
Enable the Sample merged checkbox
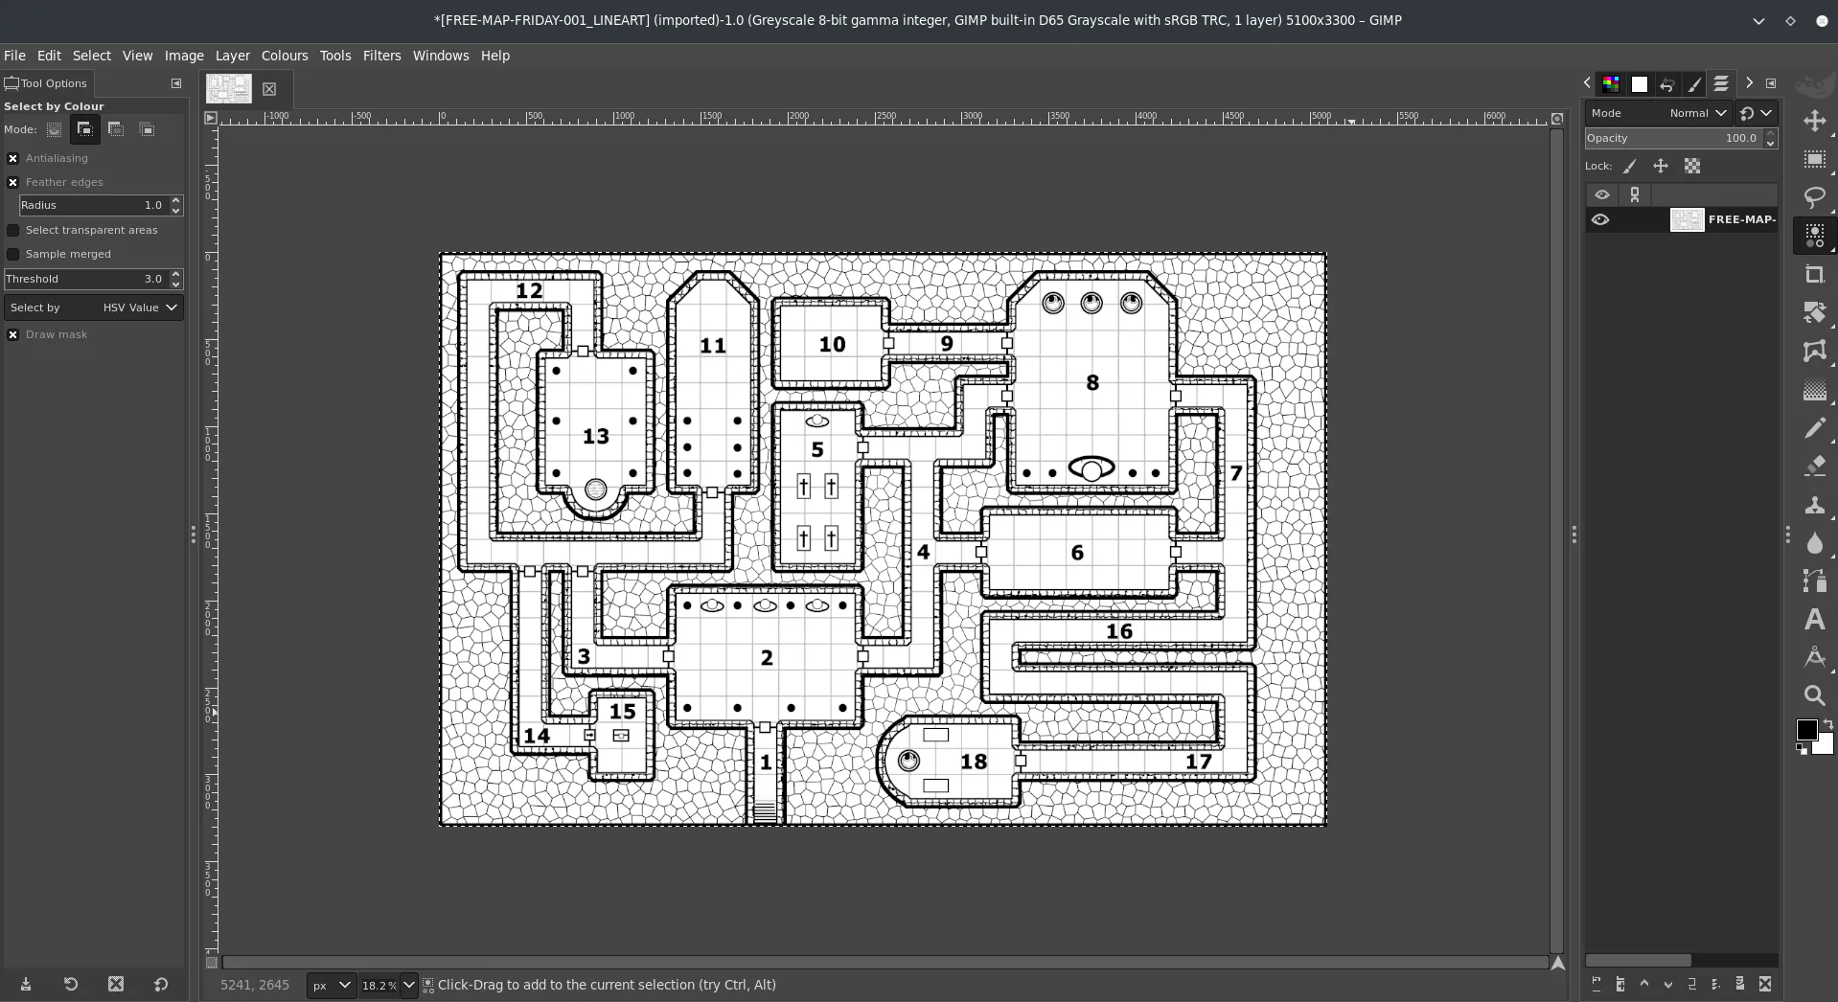coord(13,255)
